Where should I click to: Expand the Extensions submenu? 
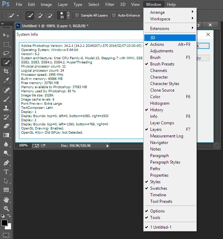170,29
